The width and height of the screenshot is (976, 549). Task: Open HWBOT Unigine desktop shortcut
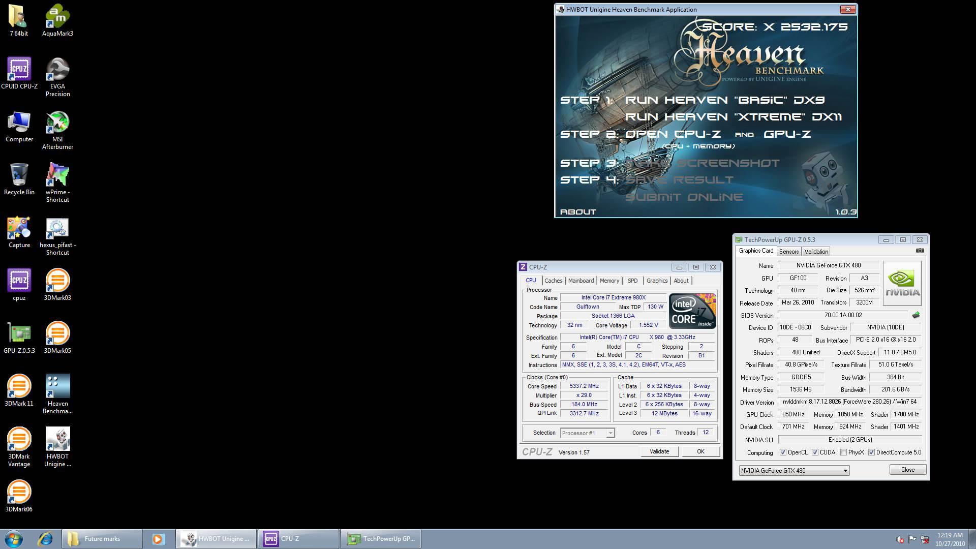point(57,447)
